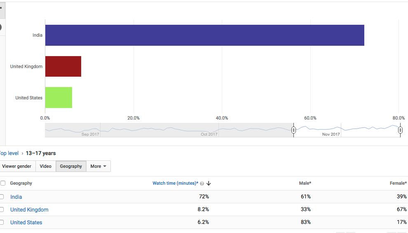This screenshot has width=408, height=233.
Task: Click the Geography tab
Action: pyautogui.click(x=71, y=166)
